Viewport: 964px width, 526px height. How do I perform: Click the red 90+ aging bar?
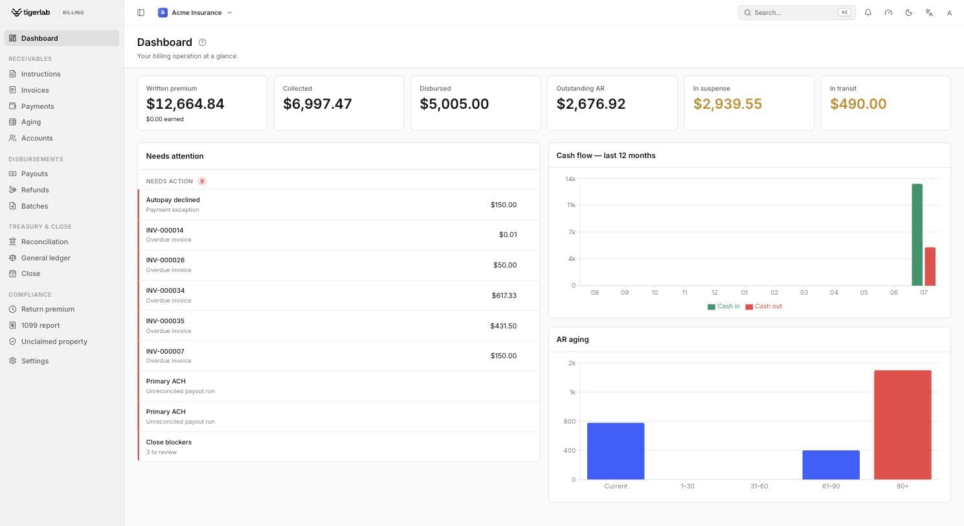(x=902, y=425)
